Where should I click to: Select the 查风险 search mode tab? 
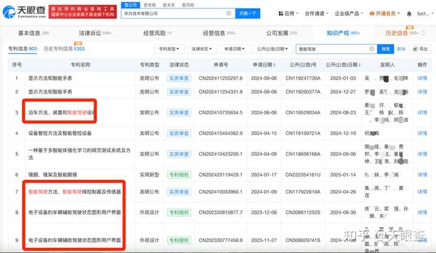click(x=188, y=5)
